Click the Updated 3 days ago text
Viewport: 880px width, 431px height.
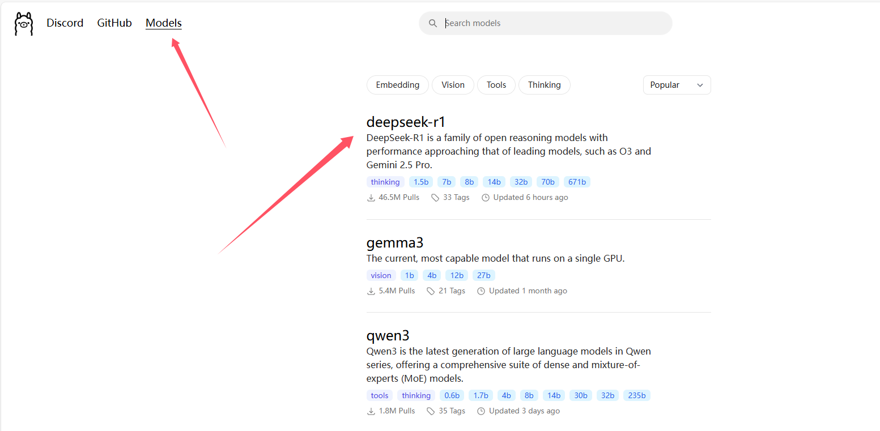tap(525, 411)
